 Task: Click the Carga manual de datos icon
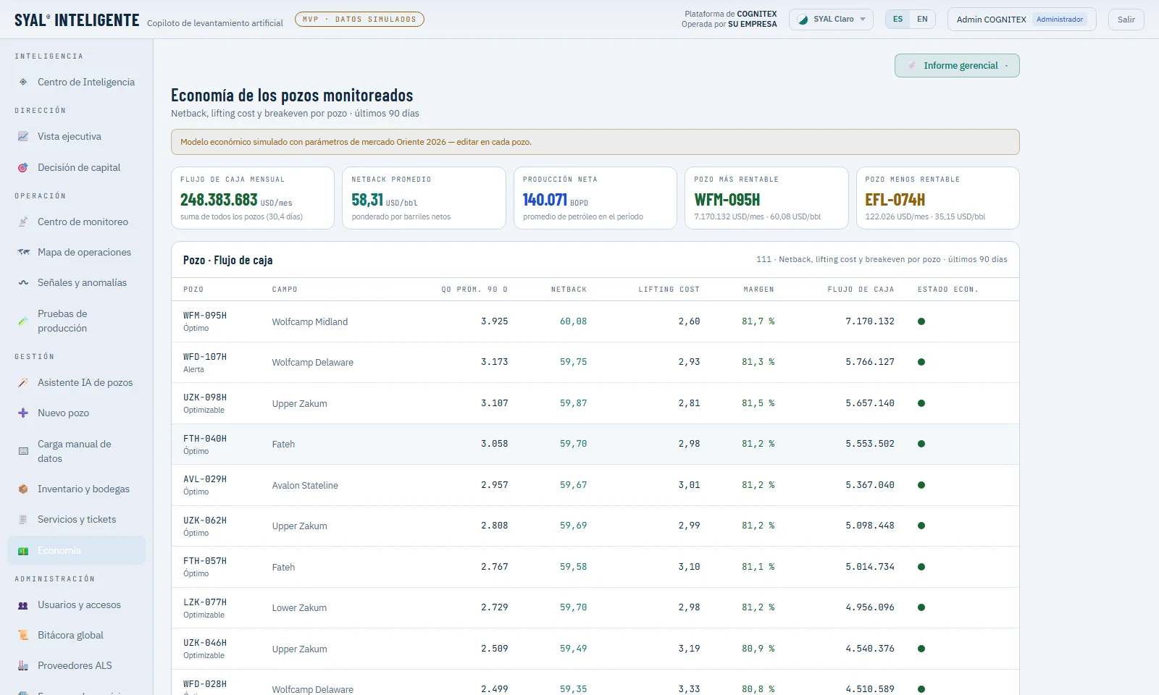[x=23, y=451]
